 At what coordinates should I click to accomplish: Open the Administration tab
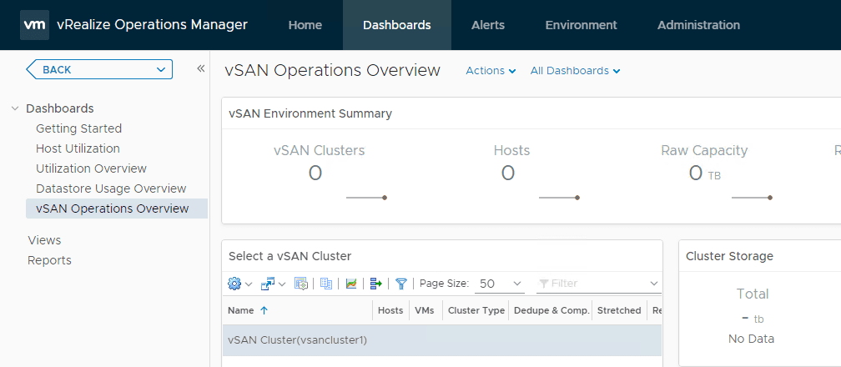[x=698, y=25]
